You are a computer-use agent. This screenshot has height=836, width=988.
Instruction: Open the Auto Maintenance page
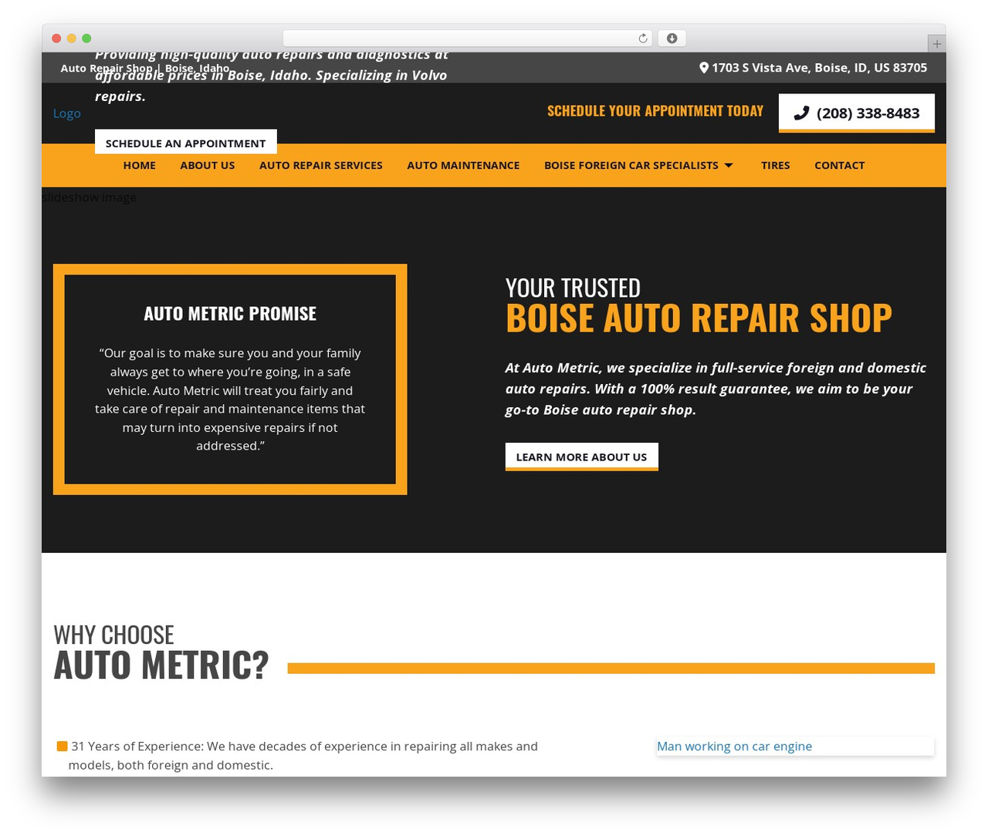tap(463, 165)
